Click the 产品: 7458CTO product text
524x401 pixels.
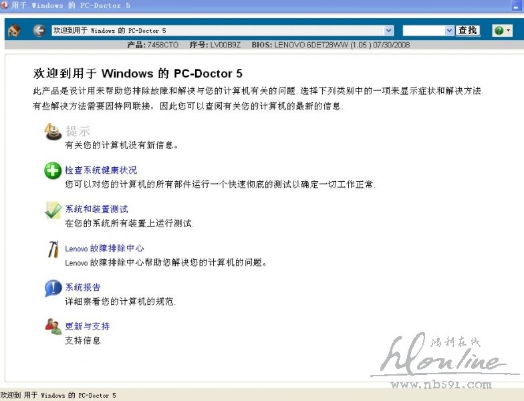point(152,45)
